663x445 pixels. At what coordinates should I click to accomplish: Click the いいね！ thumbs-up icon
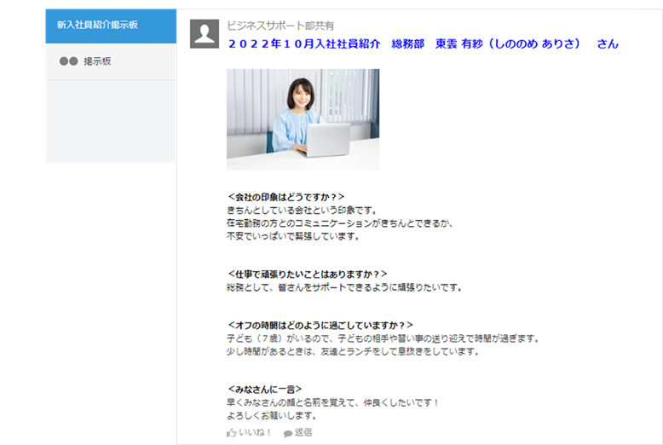click(231, 433)
